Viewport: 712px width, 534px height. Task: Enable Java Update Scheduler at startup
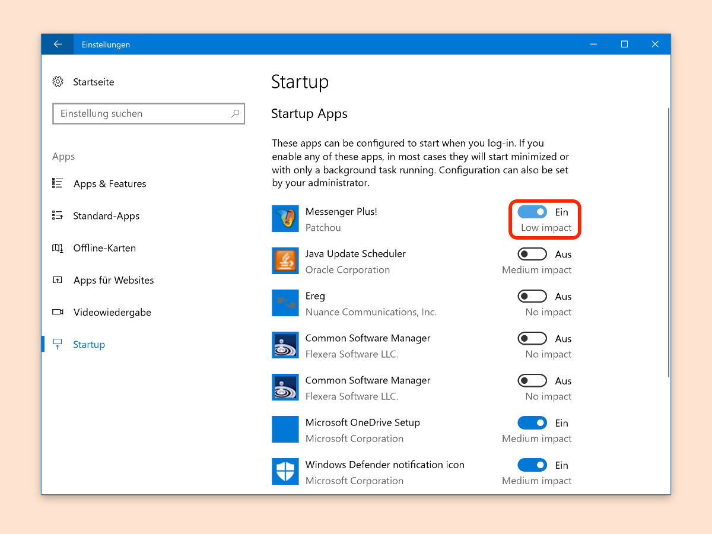pyautogui.click(x=532, y=254)
